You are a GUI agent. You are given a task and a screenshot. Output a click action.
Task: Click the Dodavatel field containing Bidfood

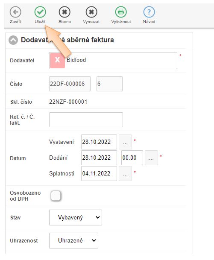113,61
